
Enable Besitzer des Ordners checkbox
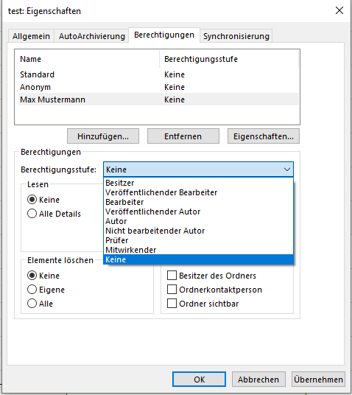tap(172, 276)
